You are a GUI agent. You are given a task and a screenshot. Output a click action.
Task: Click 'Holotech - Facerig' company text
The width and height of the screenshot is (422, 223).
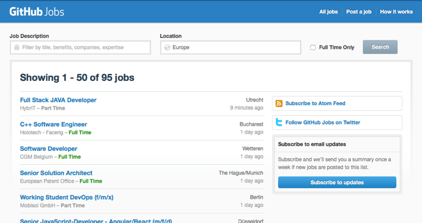42,132
